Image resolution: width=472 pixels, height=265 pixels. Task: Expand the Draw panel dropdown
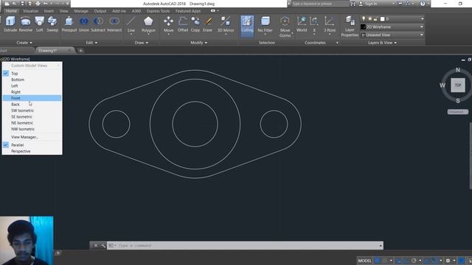142,43
